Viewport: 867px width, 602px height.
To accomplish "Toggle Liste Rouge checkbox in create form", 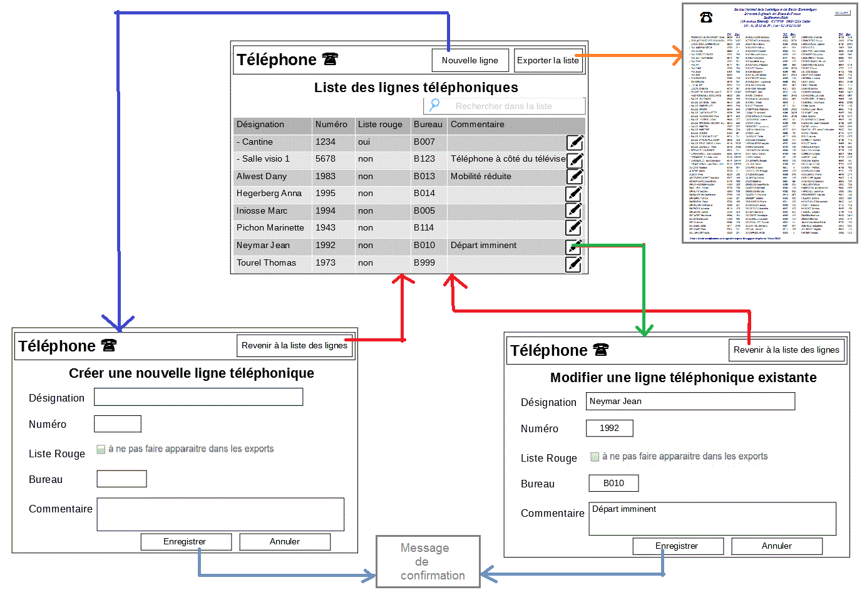I will (101, 449).
